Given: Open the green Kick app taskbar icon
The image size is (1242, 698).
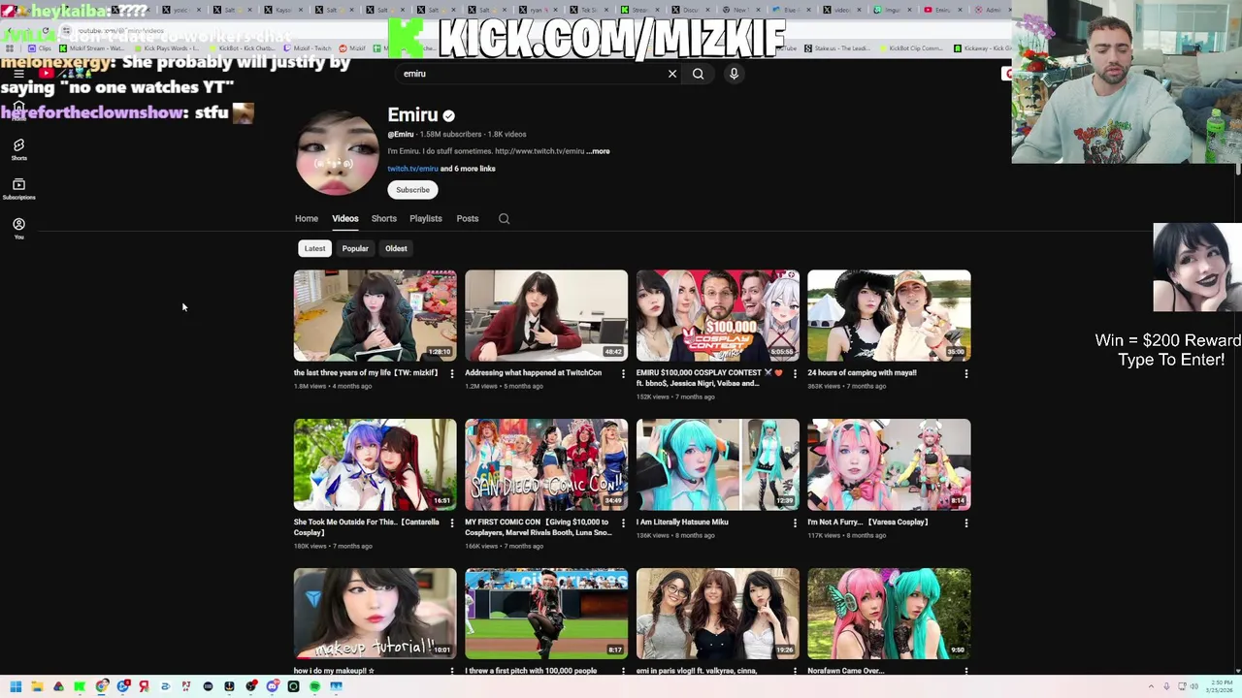Looking at the screenshot, I should (x=80, y=686).
